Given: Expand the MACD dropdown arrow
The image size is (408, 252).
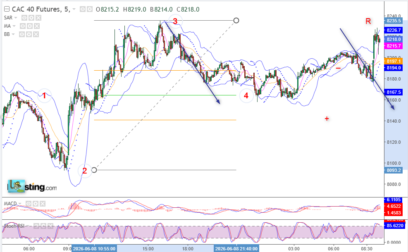Looking at the screenshot, I should coord(20,204).
